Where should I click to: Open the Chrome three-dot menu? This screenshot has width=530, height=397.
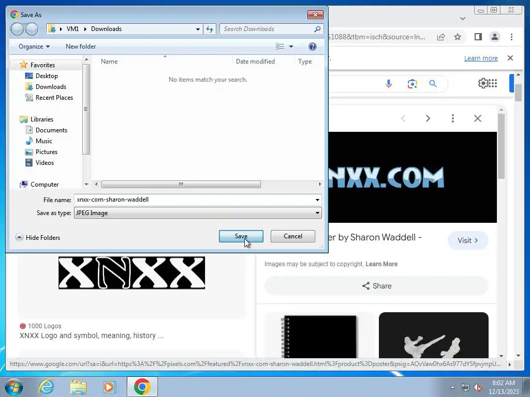[511, 37]
